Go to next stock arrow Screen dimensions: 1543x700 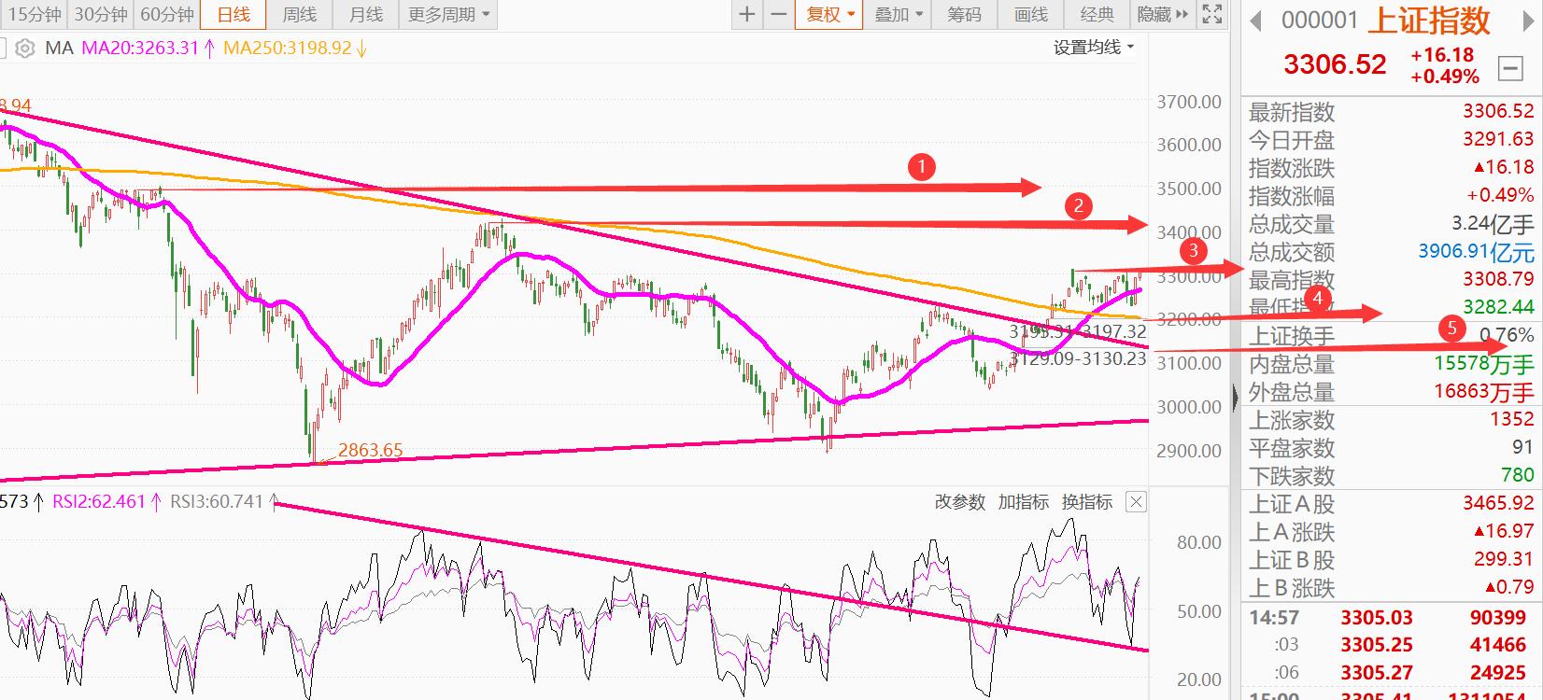(x=1530, y=21)
